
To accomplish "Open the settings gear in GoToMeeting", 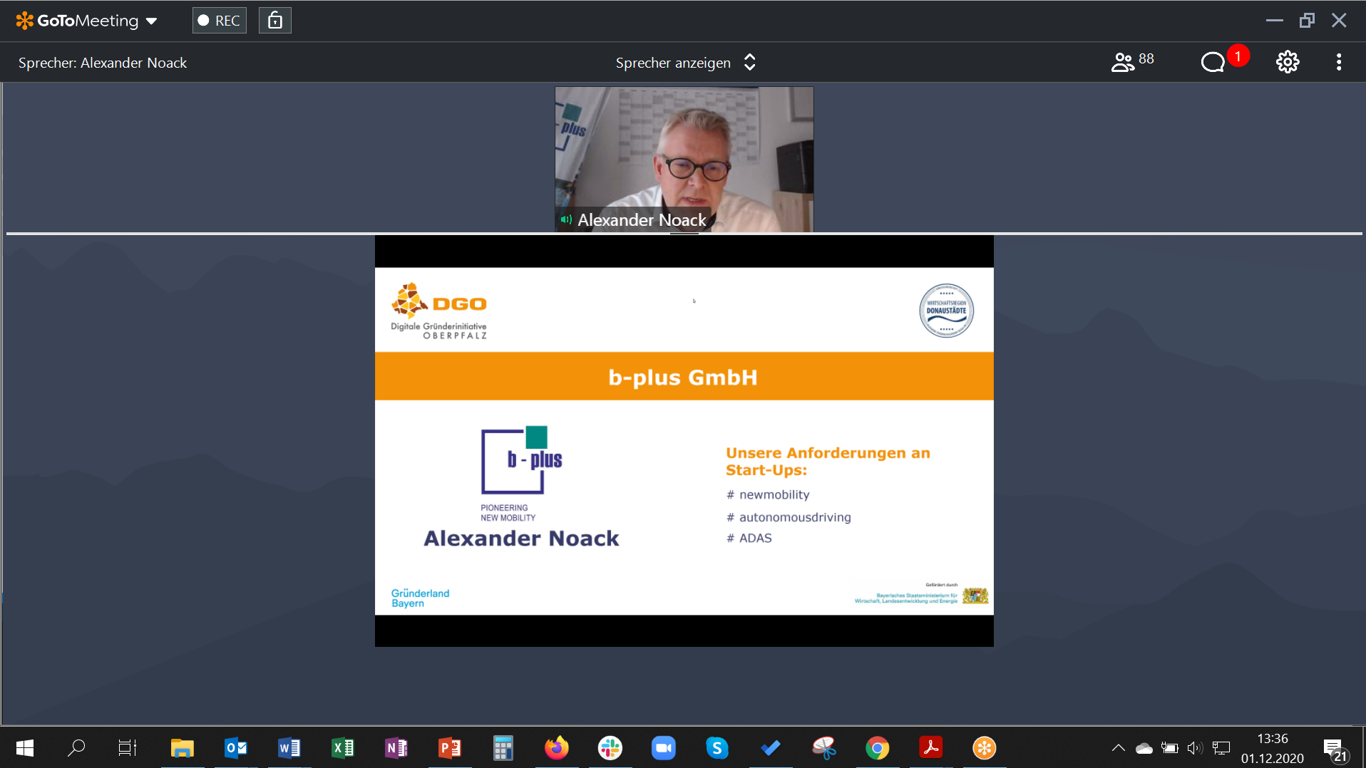I will (x=1288, y=62).
